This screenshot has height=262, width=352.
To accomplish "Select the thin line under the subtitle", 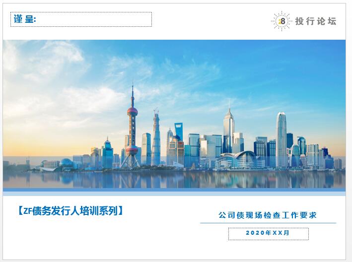I will coord(268,223).
